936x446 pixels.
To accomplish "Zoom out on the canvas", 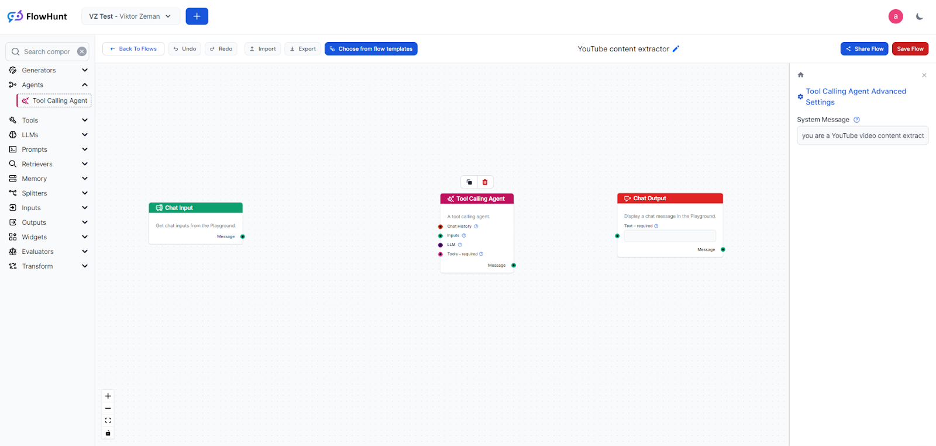I will (108, 409).
